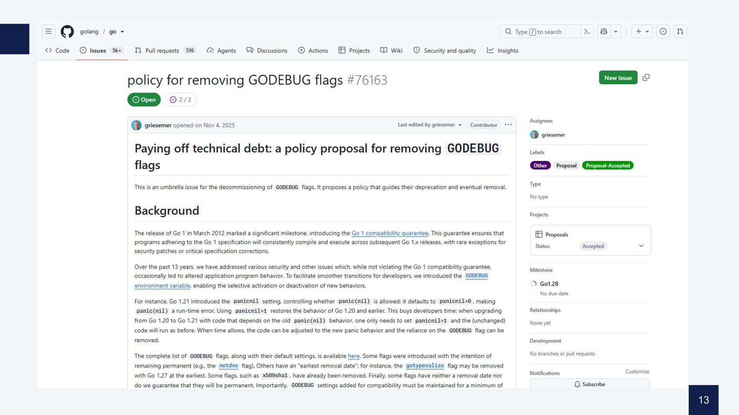Copy the issue link icon
The height and width of the screenshot is (415, 739).
(x=646, y=78)
